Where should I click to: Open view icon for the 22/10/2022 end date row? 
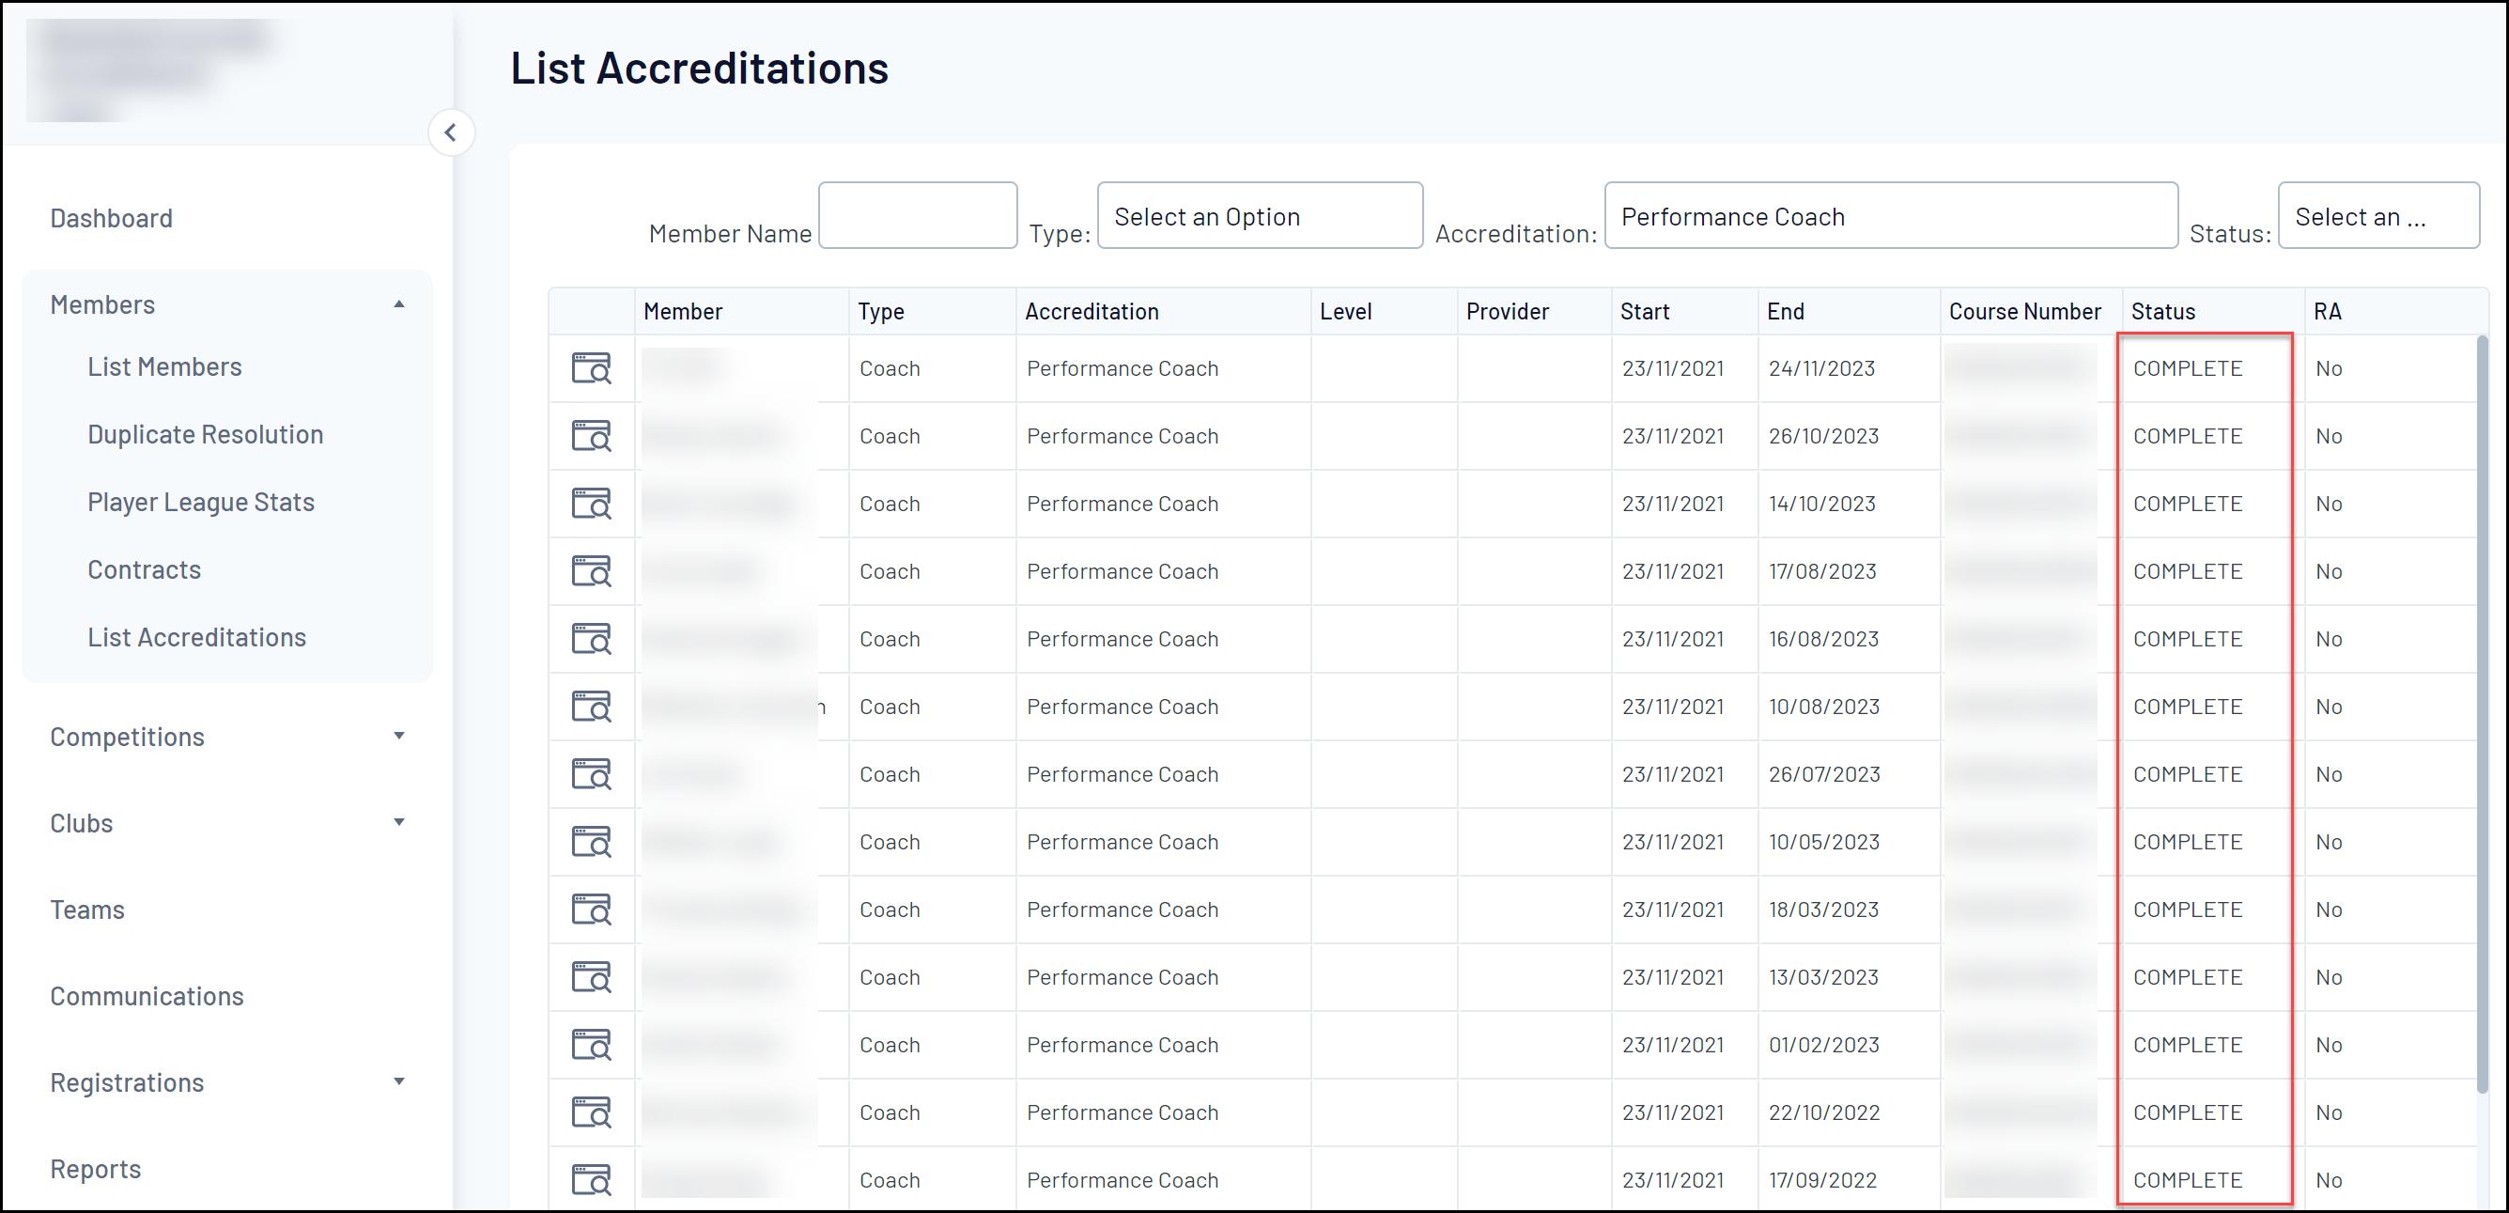(x=590, y=1112)
